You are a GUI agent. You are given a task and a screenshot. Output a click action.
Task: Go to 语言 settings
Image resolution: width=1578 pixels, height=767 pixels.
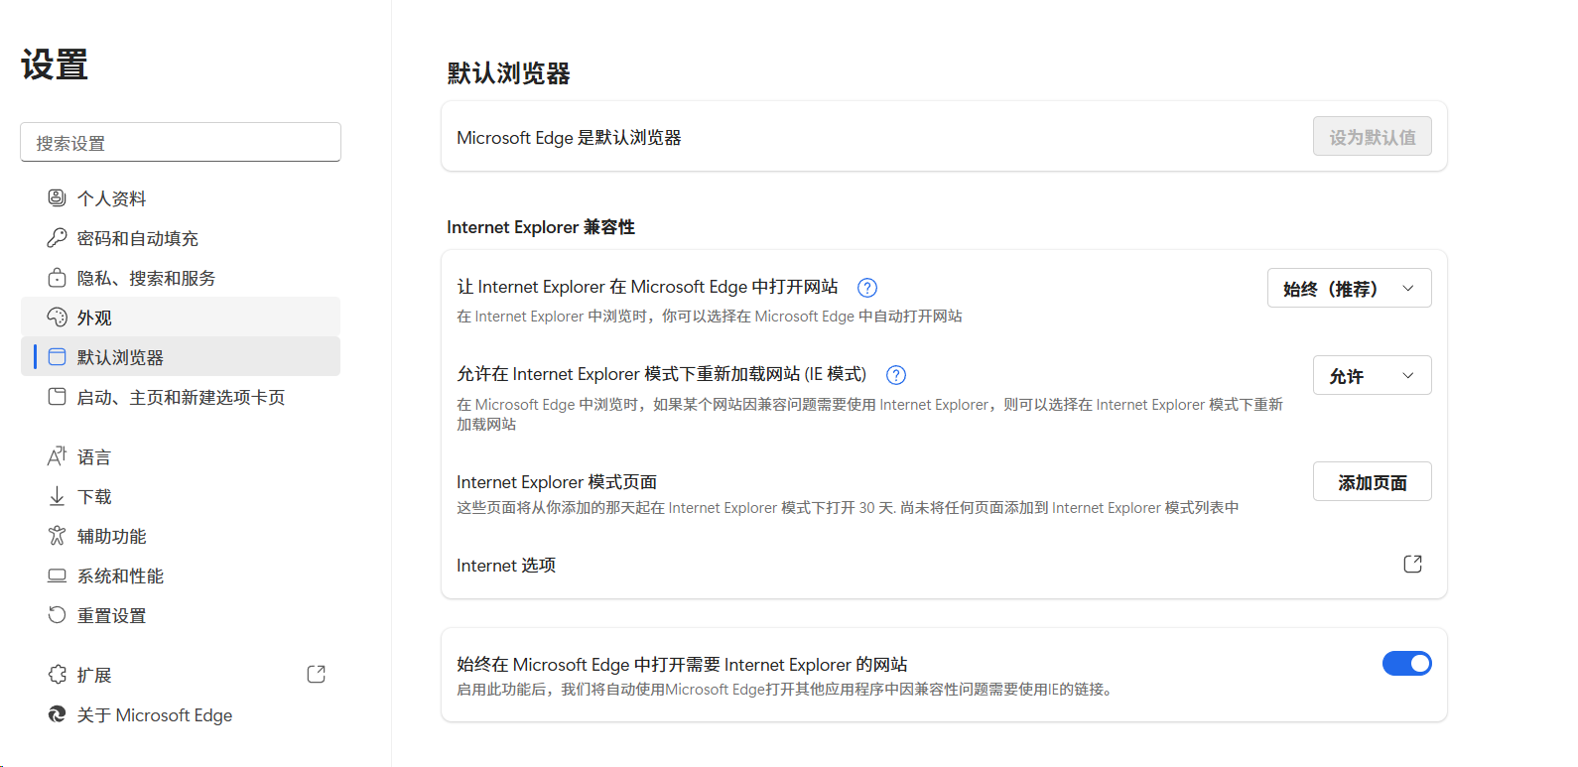tap(181, 455)
